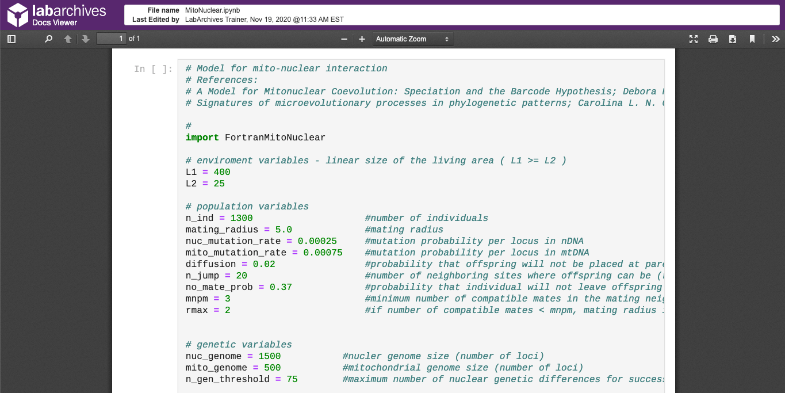Expand the more tools menu

click(775, 39)
